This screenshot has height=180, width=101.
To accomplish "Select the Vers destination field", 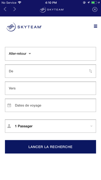I will click(50, 88).
